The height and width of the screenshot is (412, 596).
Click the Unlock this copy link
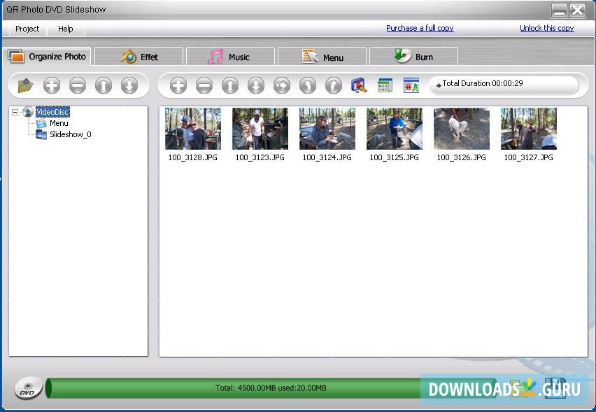[x=547, y=28]
